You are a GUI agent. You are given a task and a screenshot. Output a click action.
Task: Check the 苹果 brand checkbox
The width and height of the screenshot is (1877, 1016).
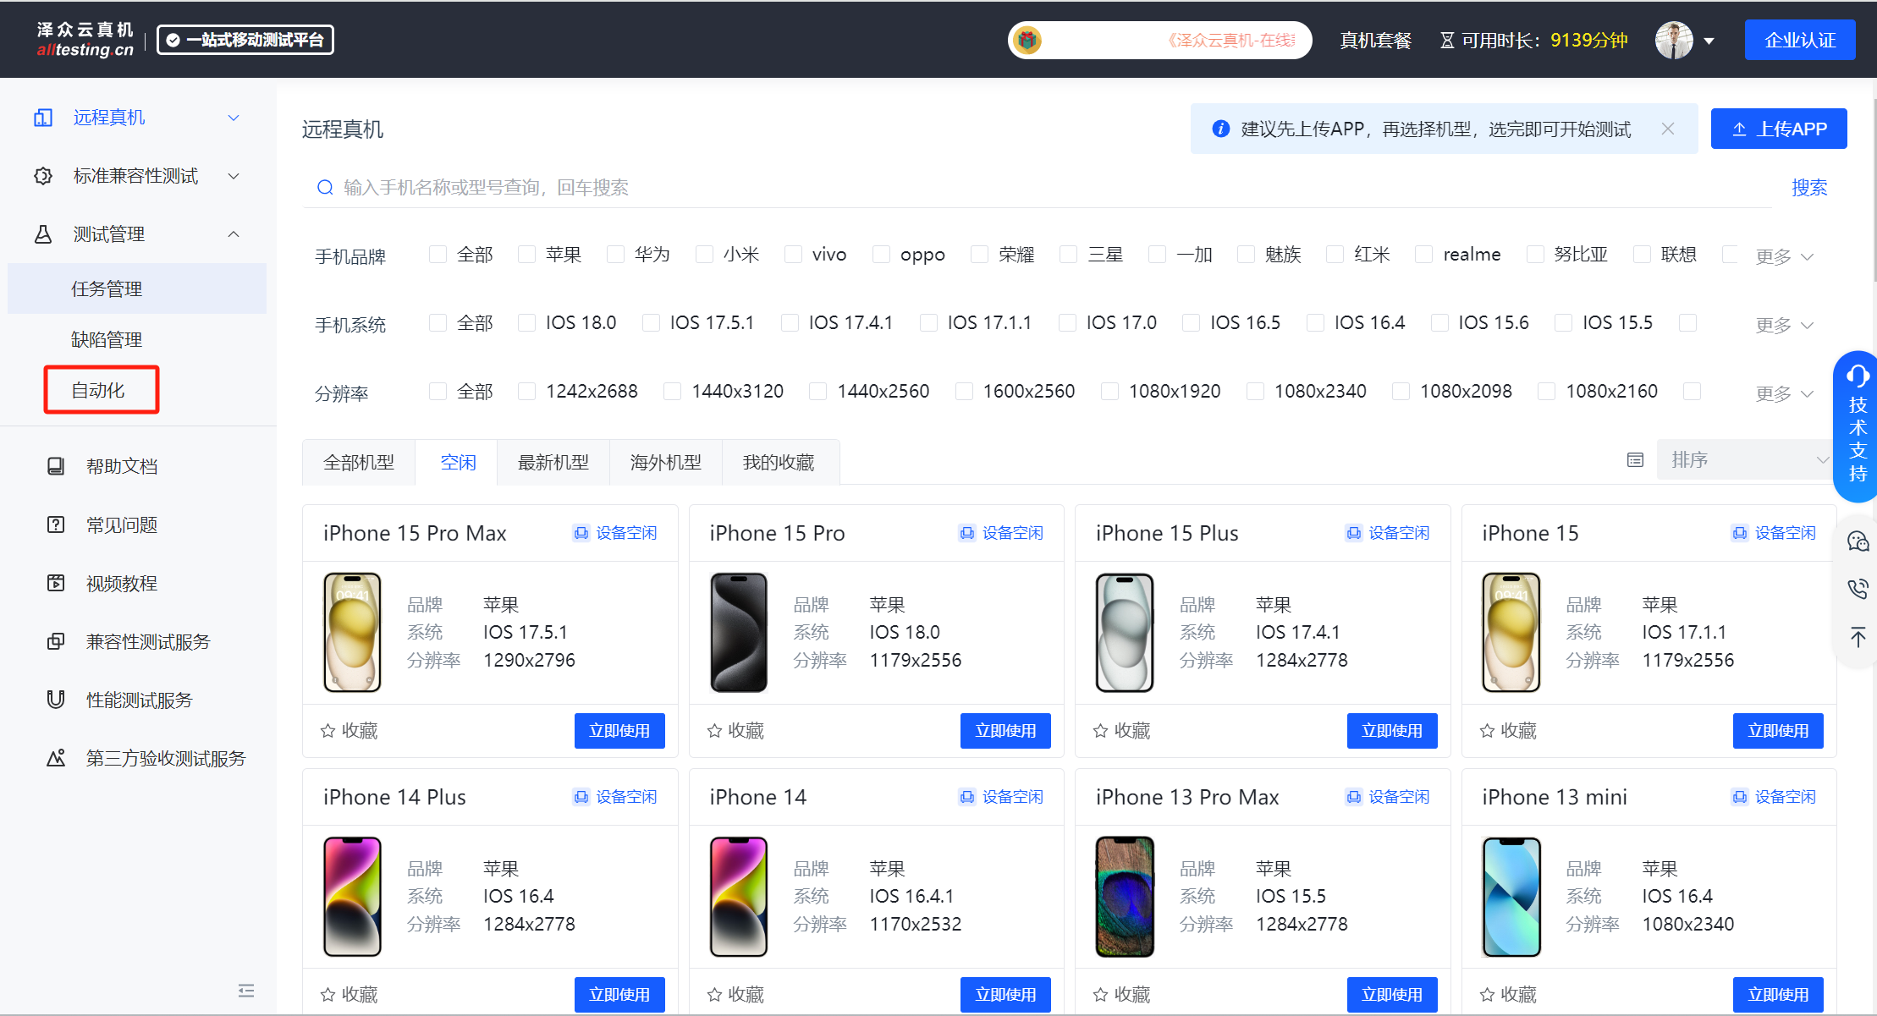pyautogui.click(x=526, y=254)
